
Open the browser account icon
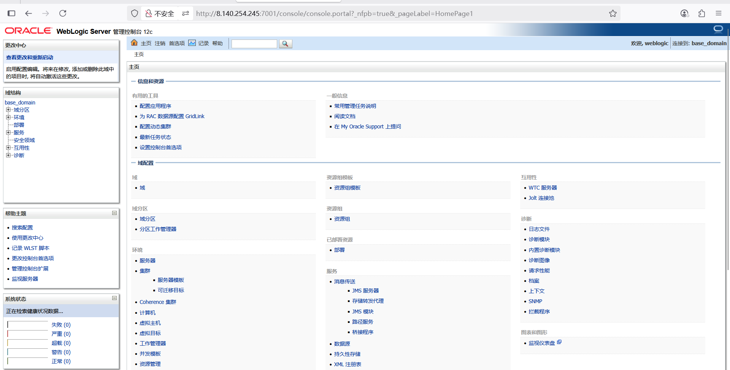tap(684, 13)
